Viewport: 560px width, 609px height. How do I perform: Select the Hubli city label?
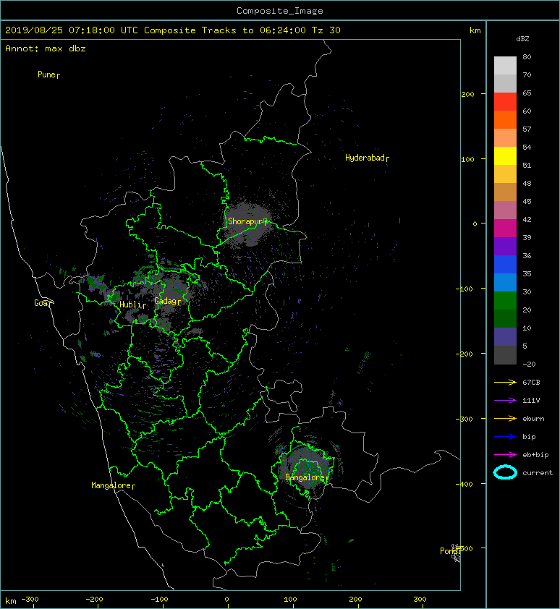pos(130,304)
